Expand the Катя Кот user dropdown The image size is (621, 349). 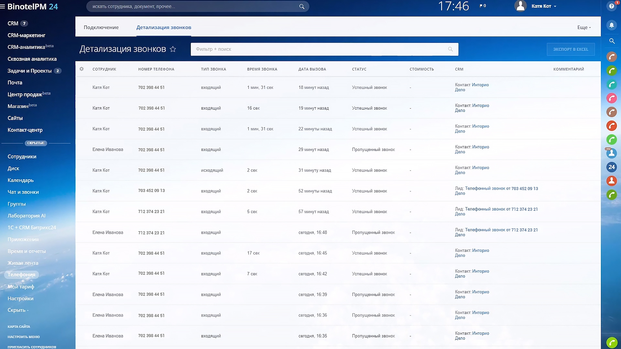(544, 6)
